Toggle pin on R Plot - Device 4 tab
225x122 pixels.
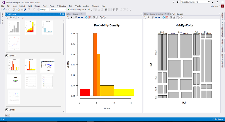82,14
